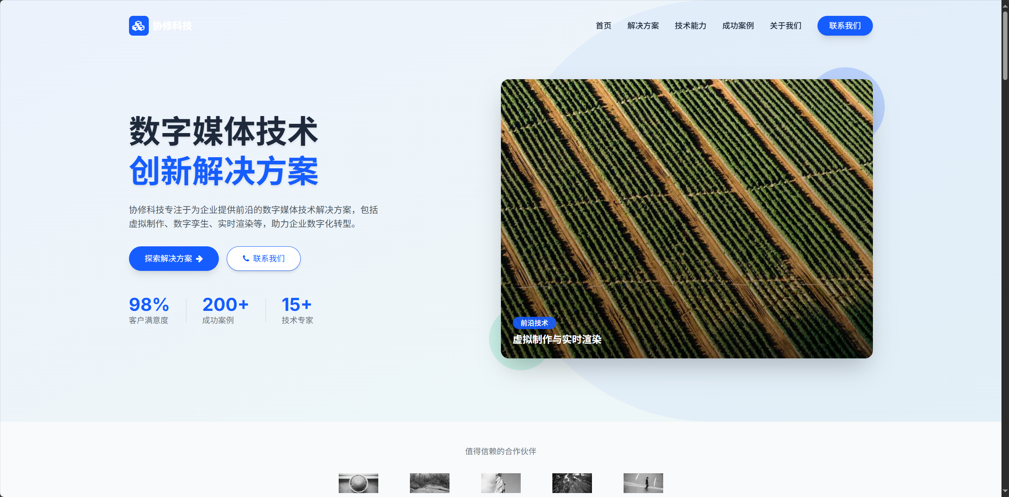Open the 首页 navigation item
Screen dimensions: 1009x497
pyautogui.click(x=603, y=26)
